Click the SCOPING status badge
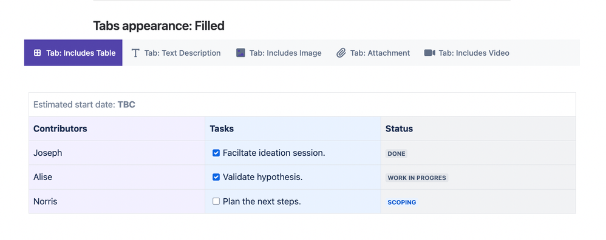The height and width of the screenshot is (240, 606). [x=402, y=202]
